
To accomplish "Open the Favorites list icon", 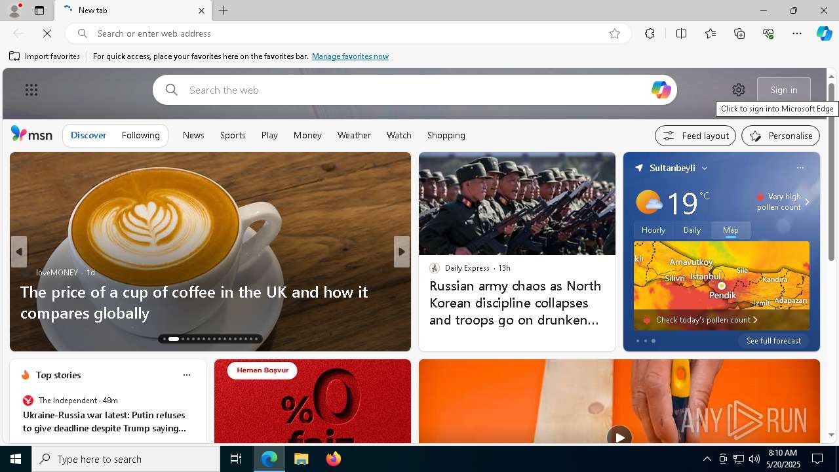I will coord(711,33).
